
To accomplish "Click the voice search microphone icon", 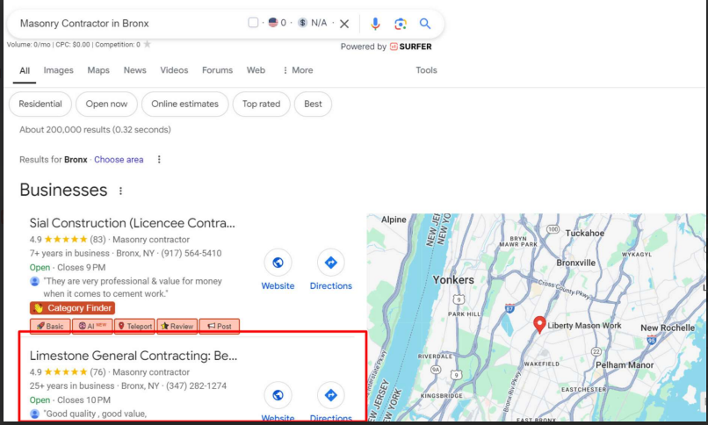I will coord(375,24).
